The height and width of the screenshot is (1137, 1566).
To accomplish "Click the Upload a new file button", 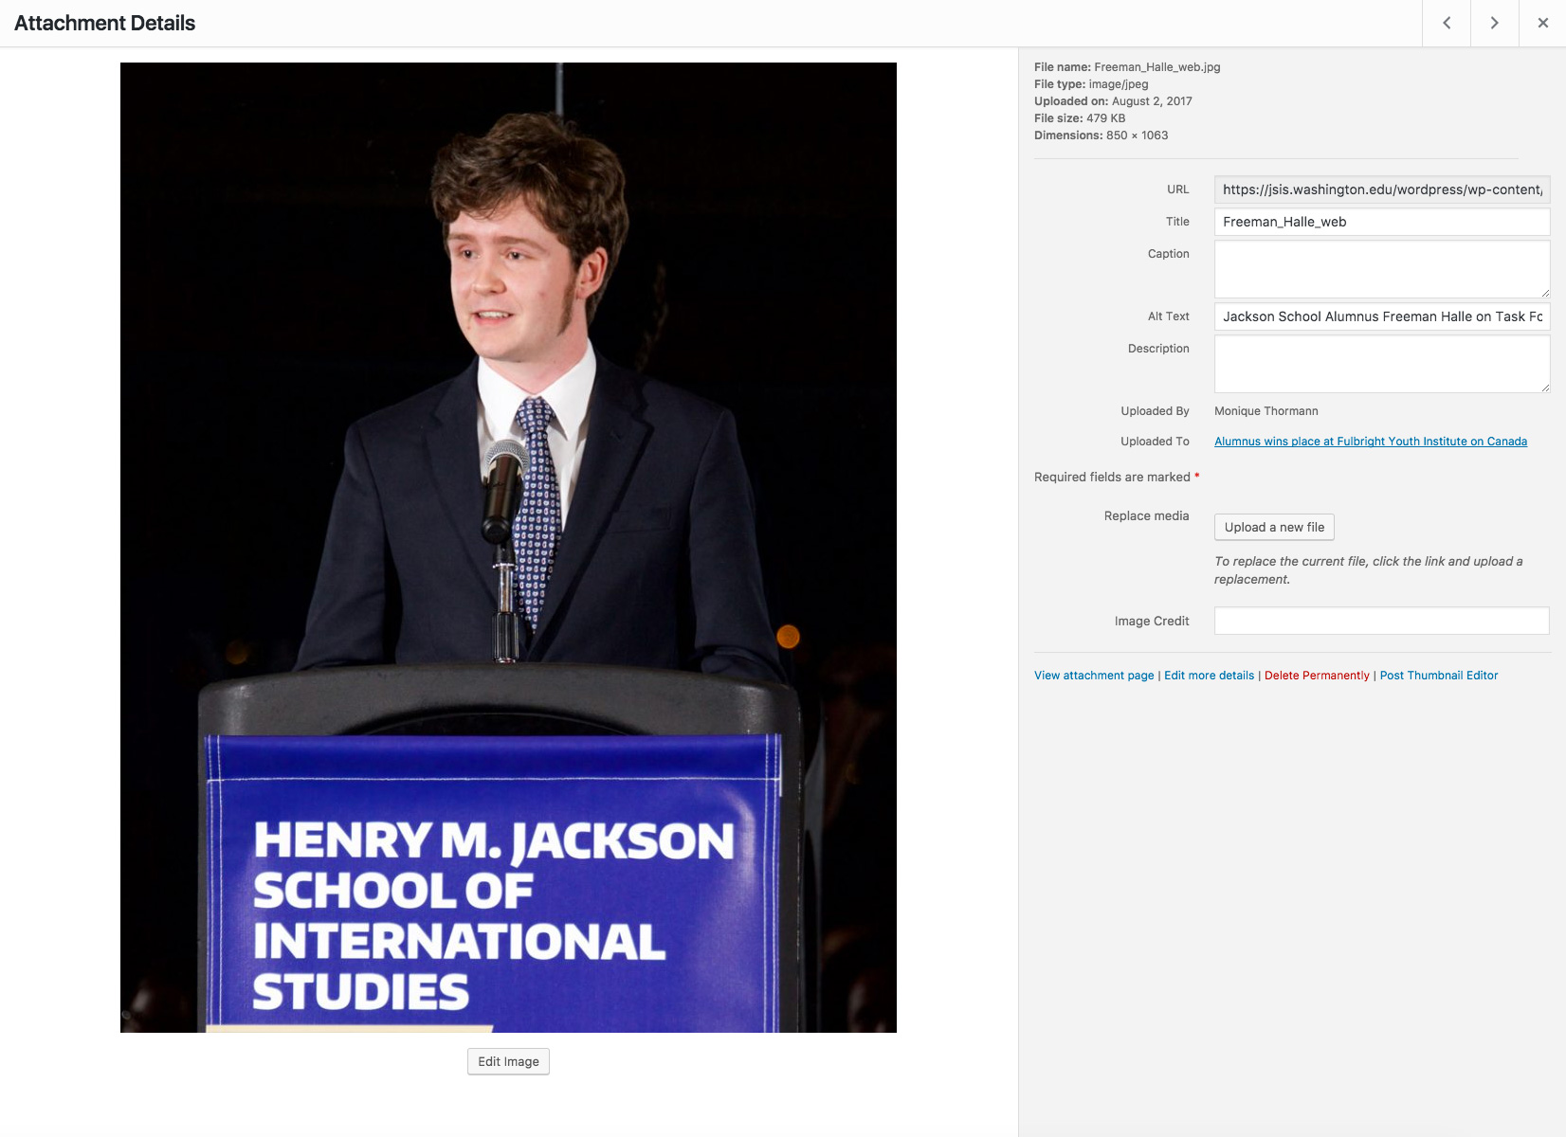I will (1274, 527).
